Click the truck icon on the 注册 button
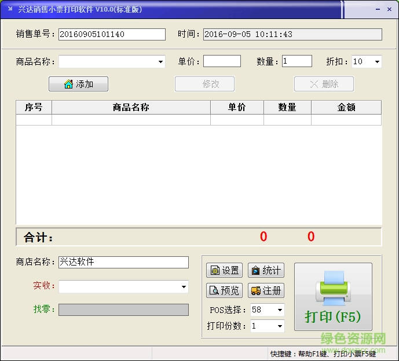The width and height of the screenshot is (399, 361). coord(255,290)
